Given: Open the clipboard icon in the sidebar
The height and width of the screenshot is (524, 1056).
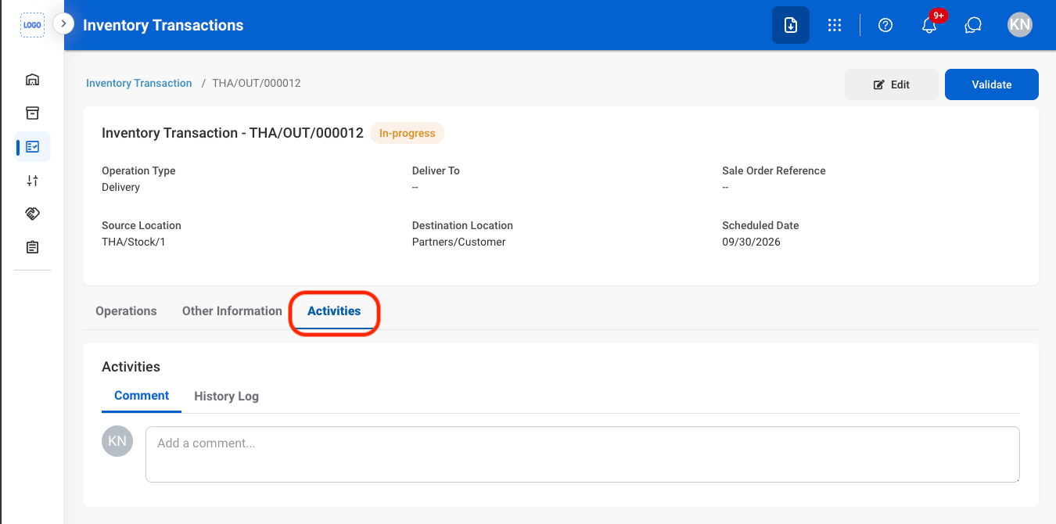Looking at the screenshot, I should pos(32,247).
